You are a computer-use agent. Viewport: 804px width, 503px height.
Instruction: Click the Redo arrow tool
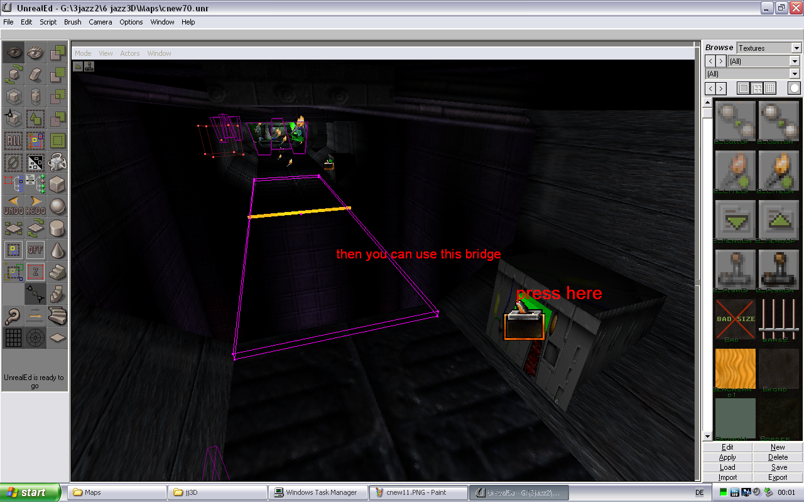tap(36, 206)
